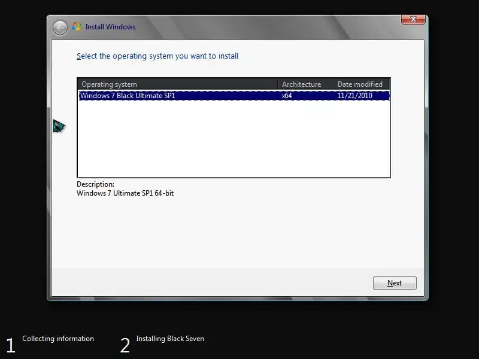Click the 11/21/2010 date cell
Screen dimensions: 479x359
[354, 96]
